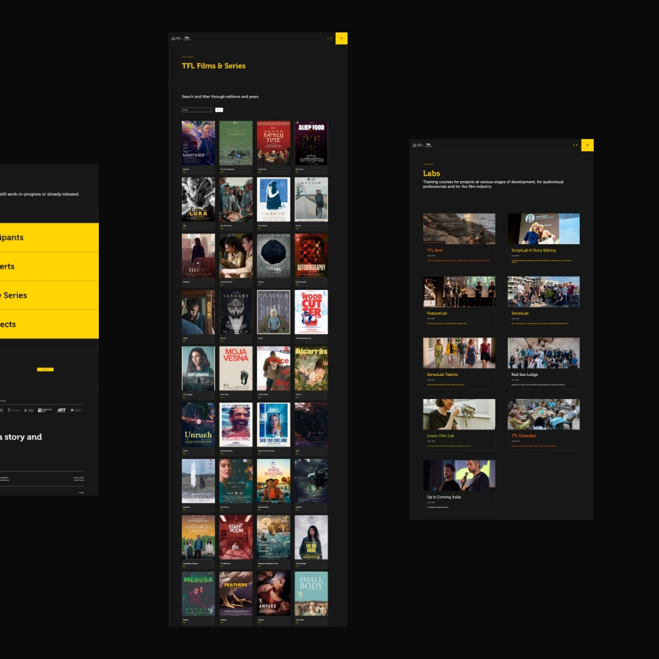Open the FeatureLab link

click(x=437, y=313)
